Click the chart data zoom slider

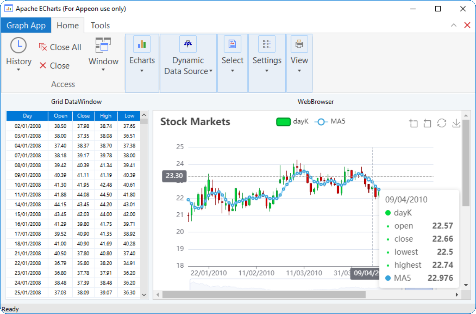(x=312, y=285)
